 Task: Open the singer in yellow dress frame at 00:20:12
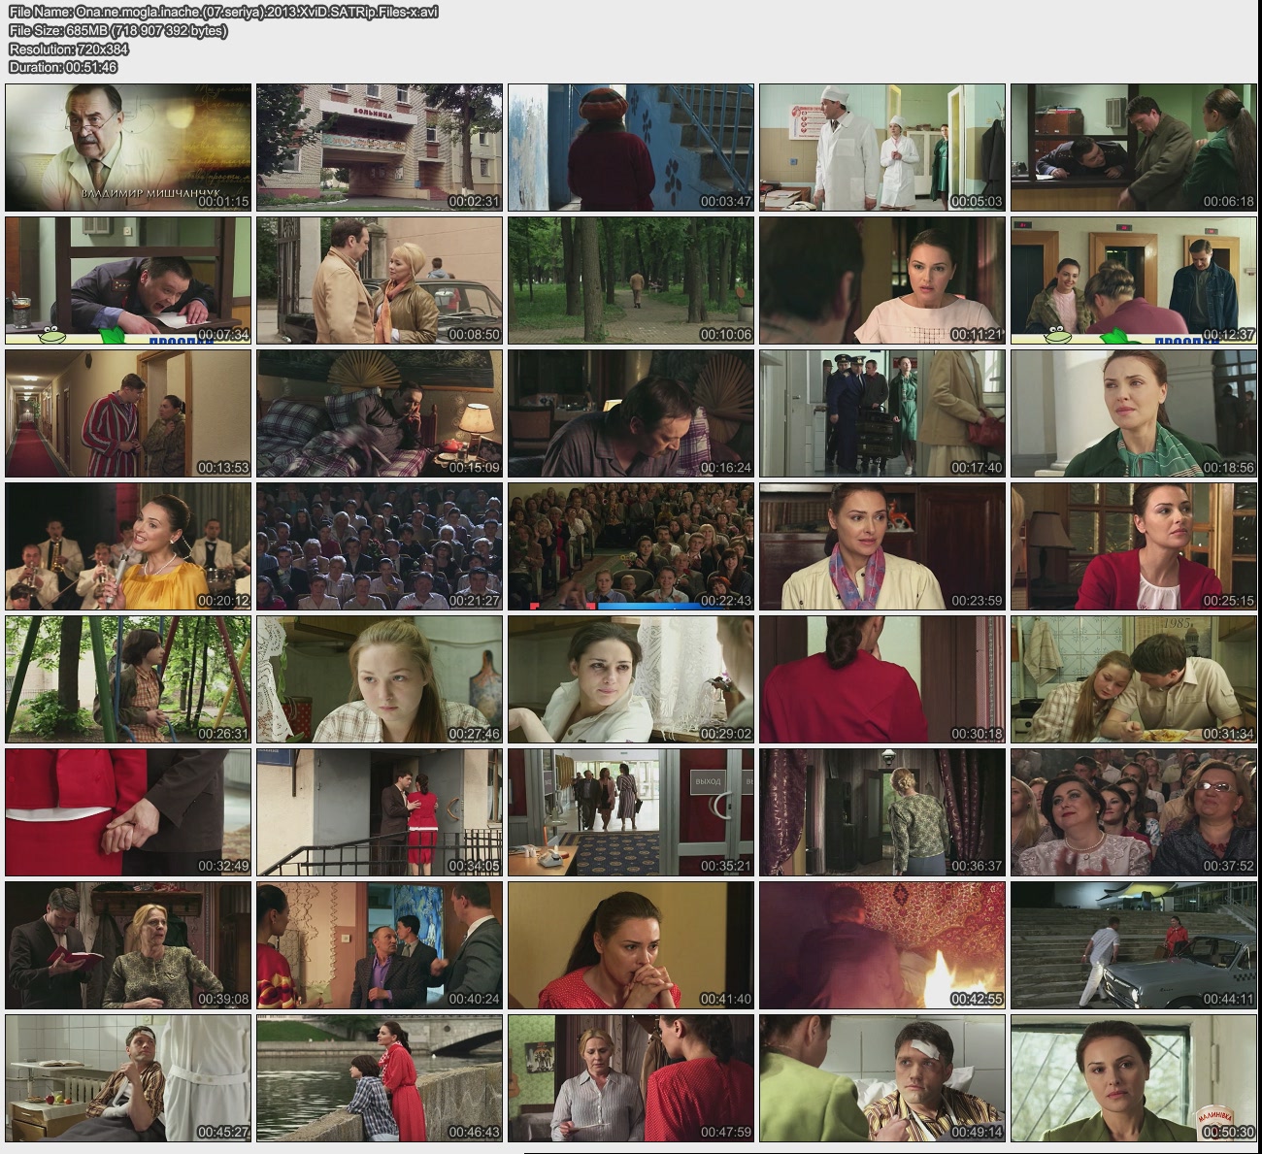click(x=128, y=546)
